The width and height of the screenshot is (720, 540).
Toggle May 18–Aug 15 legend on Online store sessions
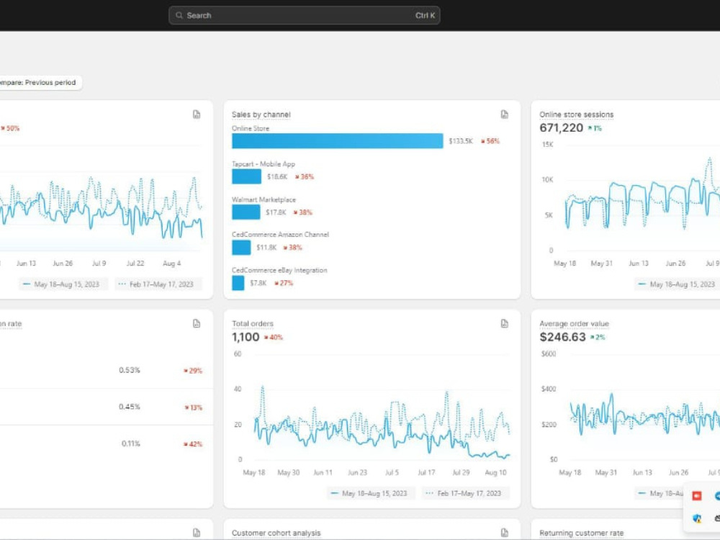(x=678, y=284)
